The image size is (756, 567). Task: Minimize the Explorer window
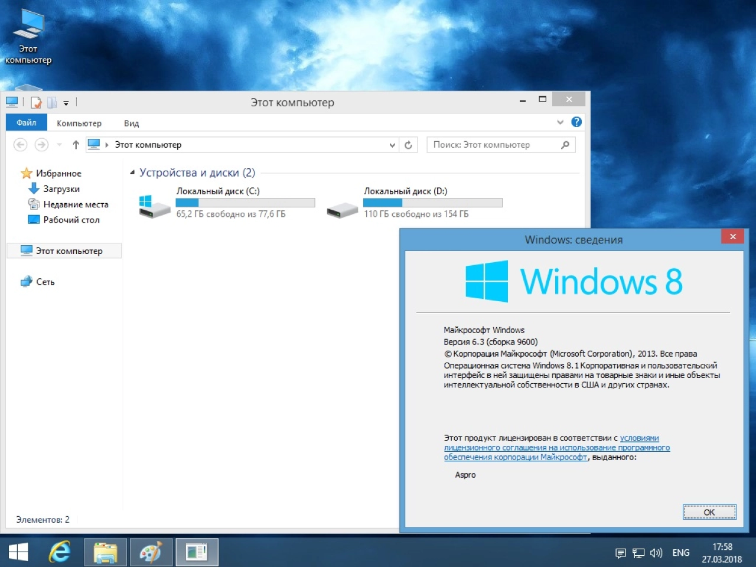coord(523,100)
